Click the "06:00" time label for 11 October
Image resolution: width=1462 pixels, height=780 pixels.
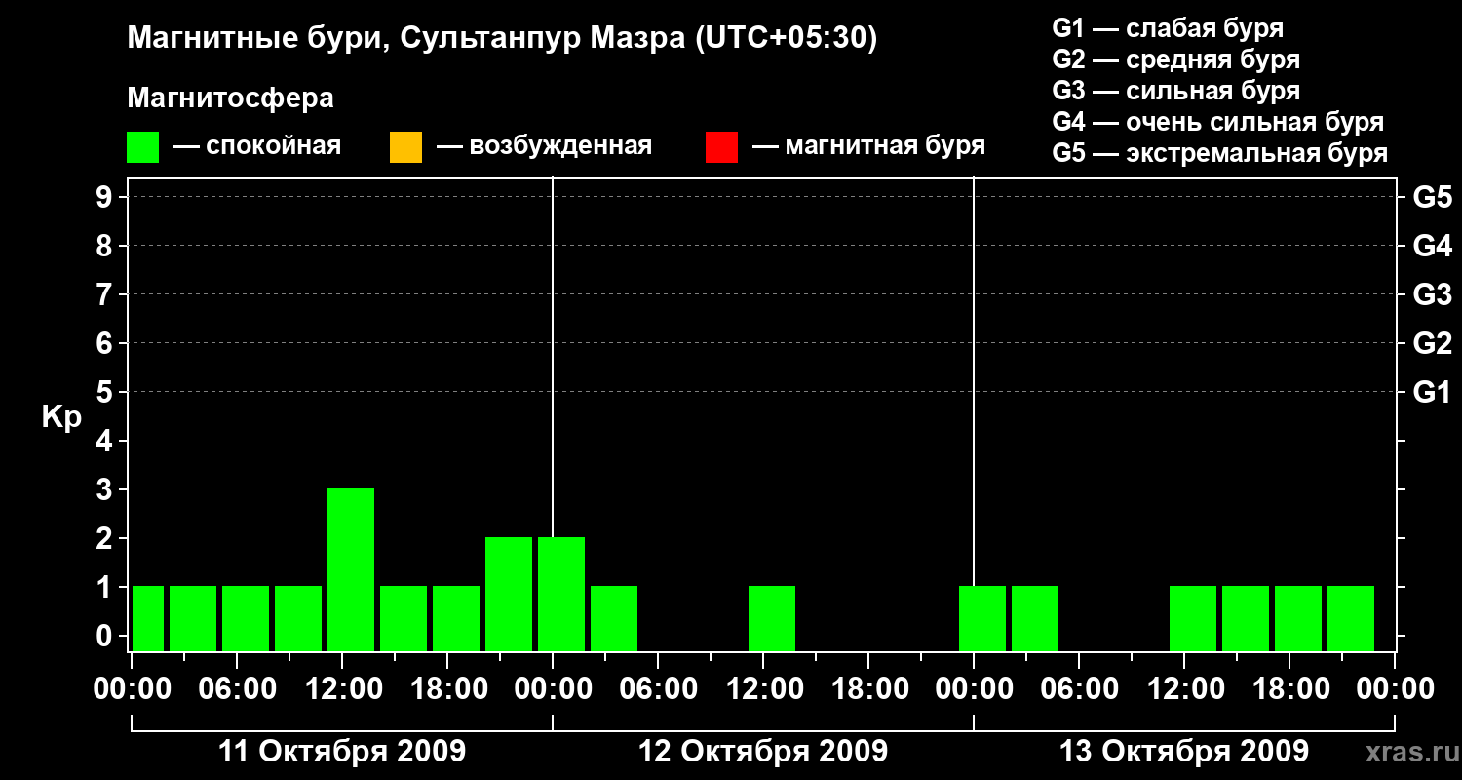click(x=237, y=688)
